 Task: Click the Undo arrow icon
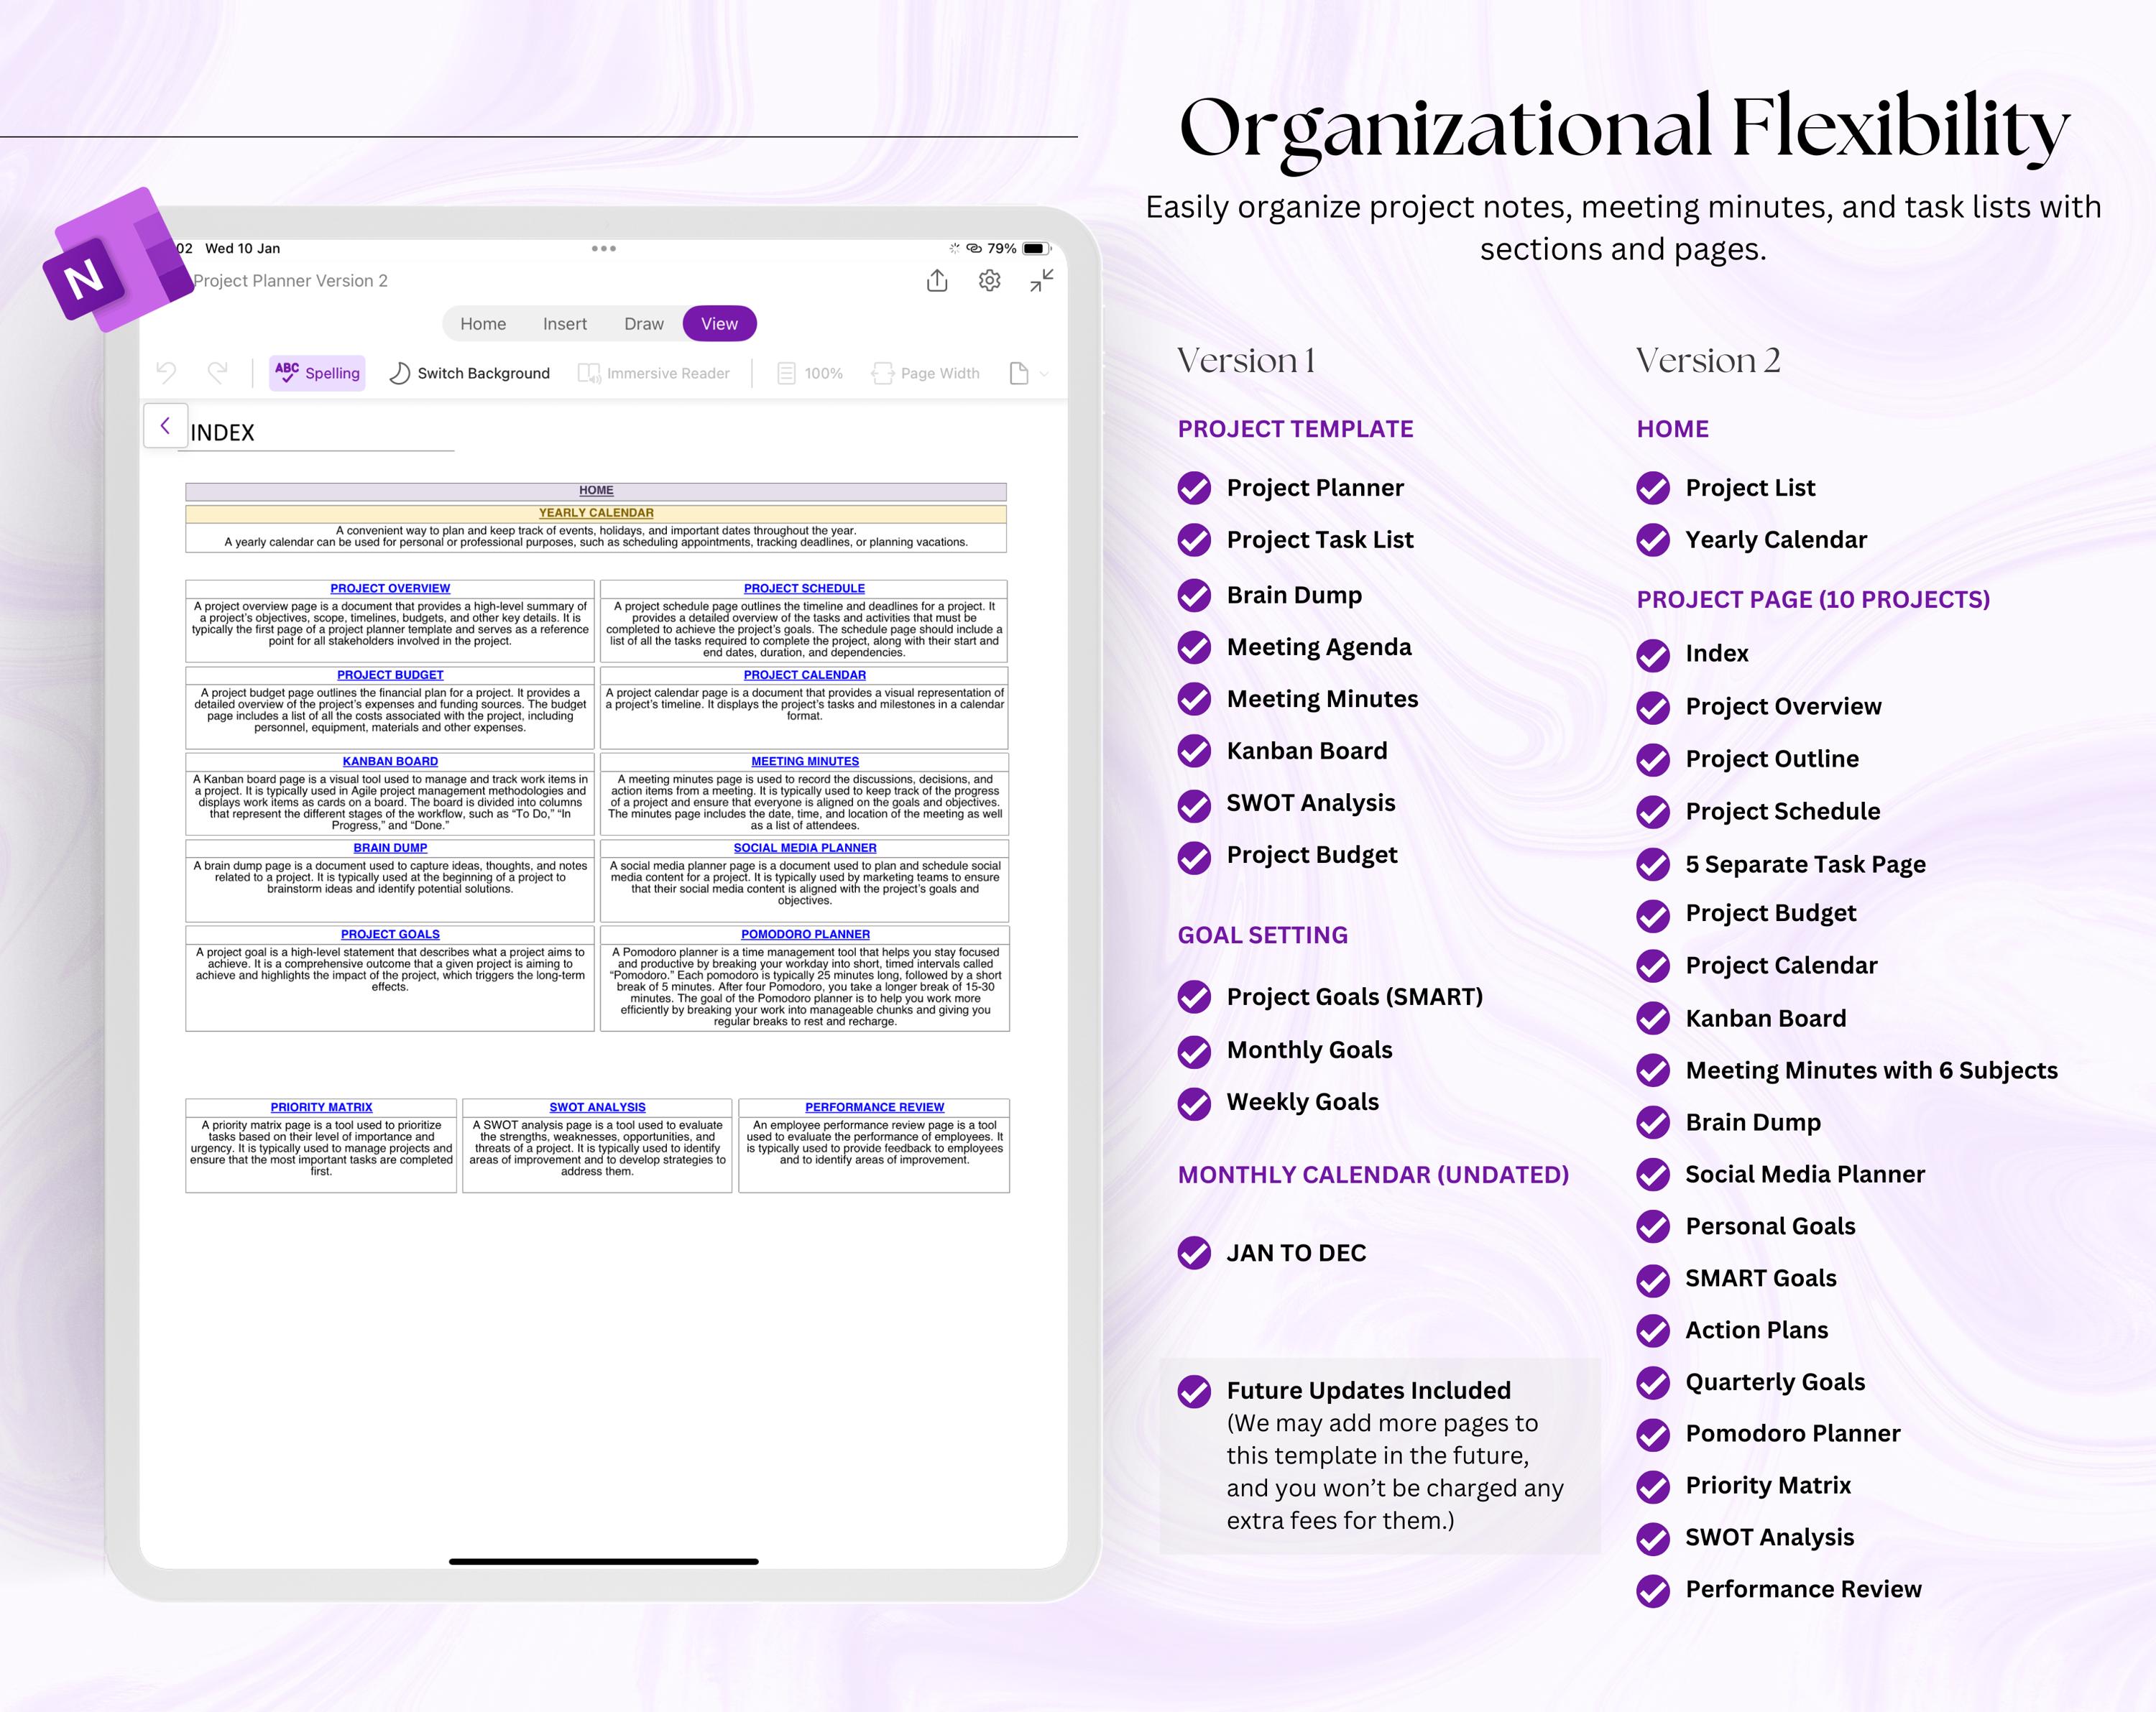click(x=166, y=373)
